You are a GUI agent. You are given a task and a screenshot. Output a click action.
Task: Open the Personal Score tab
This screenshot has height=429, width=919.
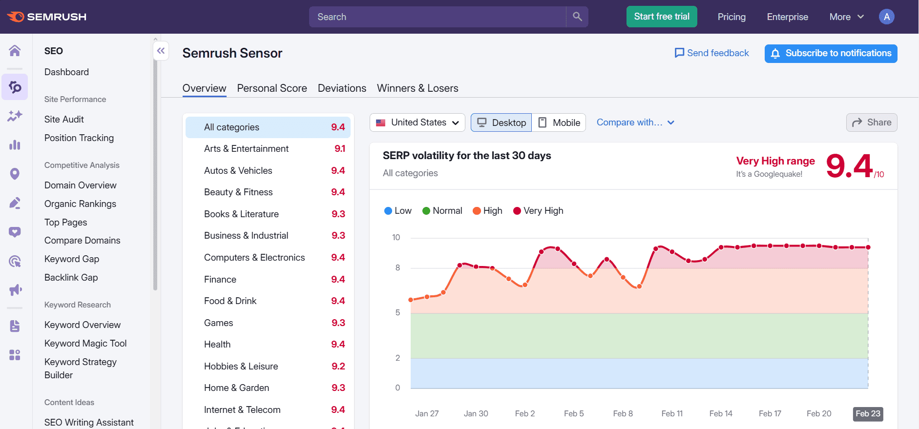tap(272, 88)
